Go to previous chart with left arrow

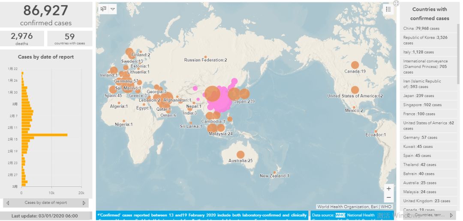pyautogui.click(x=8, y=203)
